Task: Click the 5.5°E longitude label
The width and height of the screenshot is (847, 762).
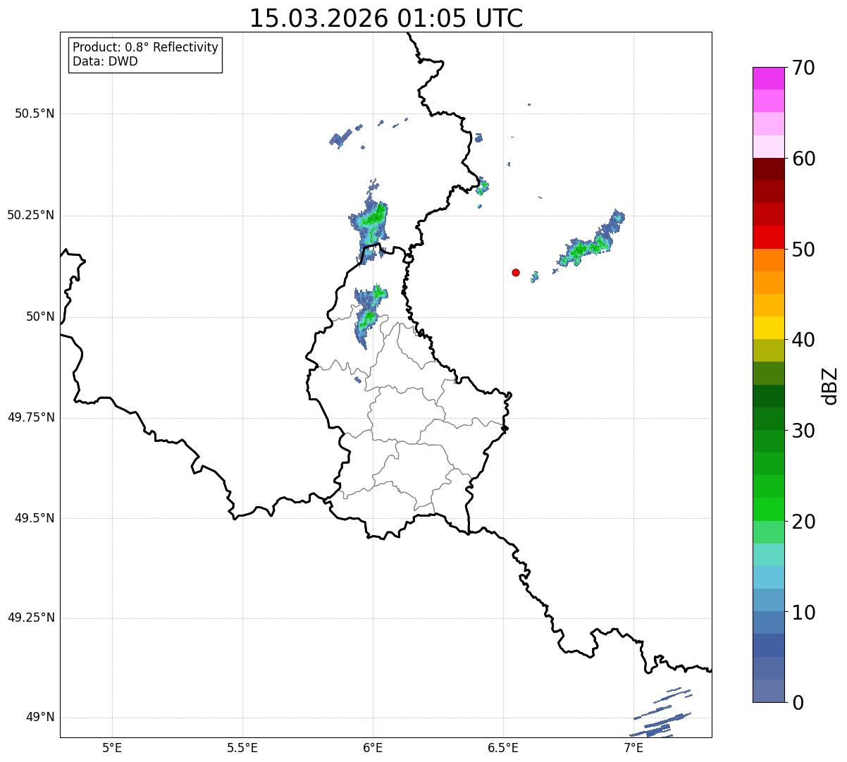Action: pyautogui.click(x=242, y=748)
